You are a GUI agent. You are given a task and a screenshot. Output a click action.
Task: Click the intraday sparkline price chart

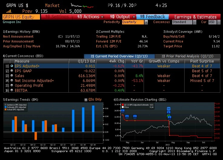click(x=82, y=6)
